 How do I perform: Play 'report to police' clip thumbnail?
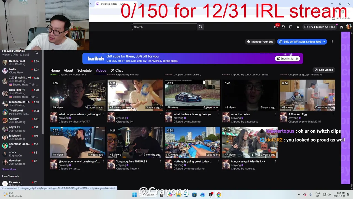[250, 95]
